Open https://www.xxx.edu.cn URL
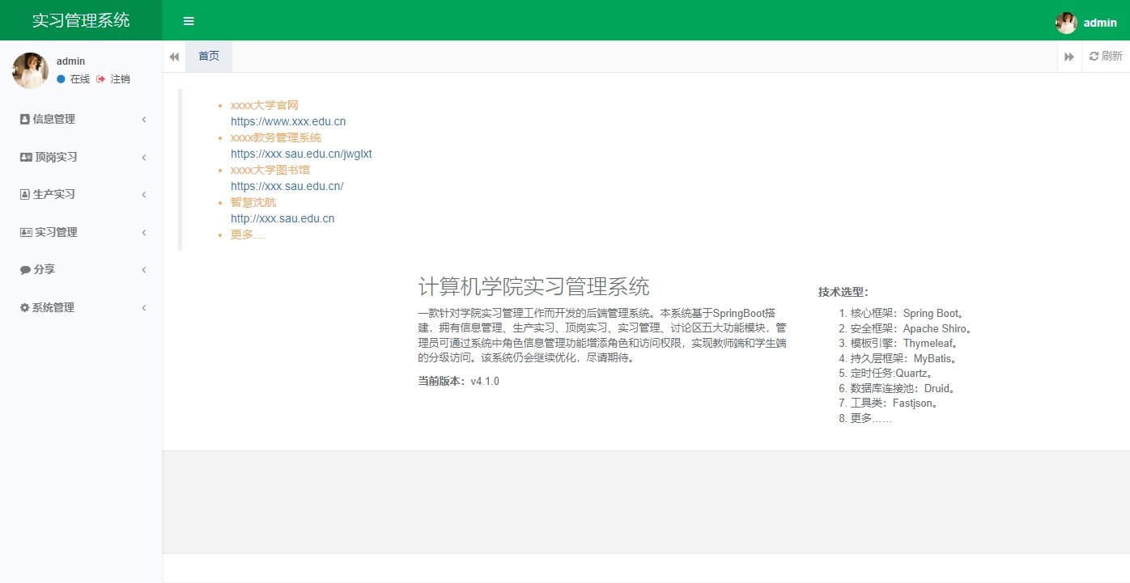The height and width of the screenshot is (583, 1130). 288,121
